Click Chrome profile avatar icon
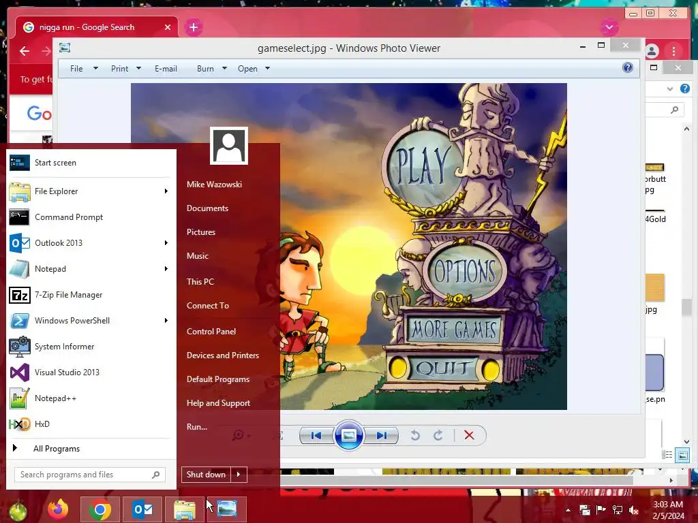Image resolution: width=698 pixels, height=523 pixels. (x=652, y=52)
